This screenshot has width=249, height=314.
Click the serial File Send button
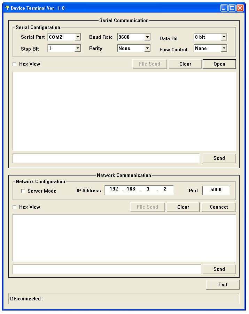[149, 64]
